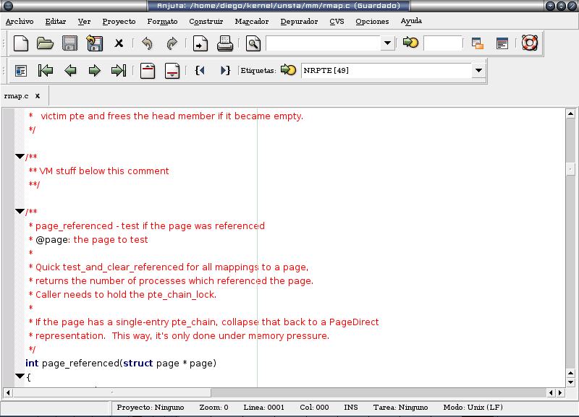Click 'Modo: Unix (LF)' in status bar
Image resolution: width=579 pixels, height=417 pixels.
point(473,408)
